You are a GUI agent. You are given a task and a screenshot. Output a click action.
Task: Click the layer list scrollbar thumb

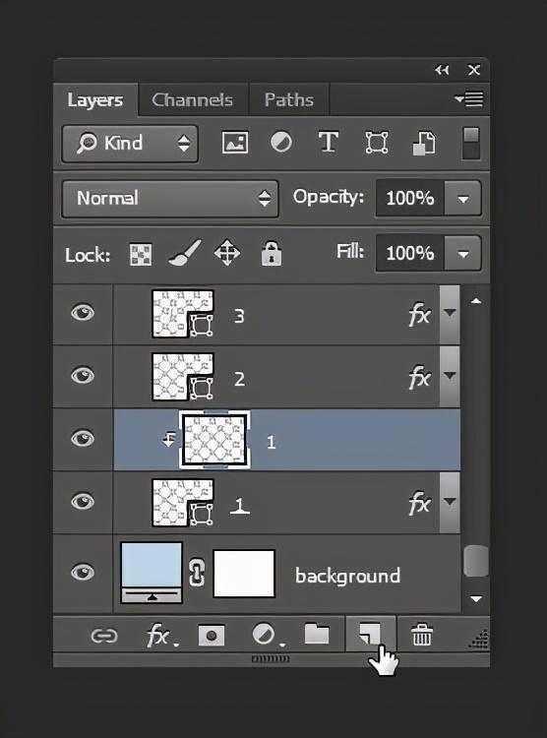tap(475, 561)
